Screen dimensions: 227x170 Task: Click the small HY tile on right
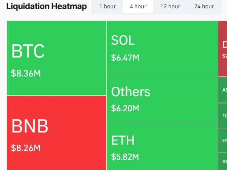pos(223,140)
